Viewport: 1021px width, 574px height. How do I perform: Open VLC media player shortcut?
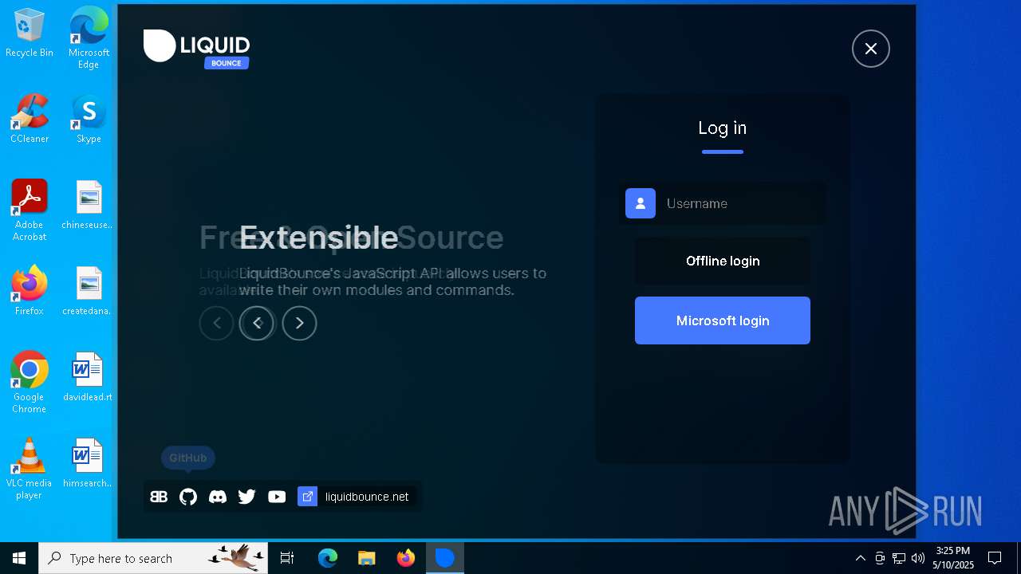(x=30, y=469)
